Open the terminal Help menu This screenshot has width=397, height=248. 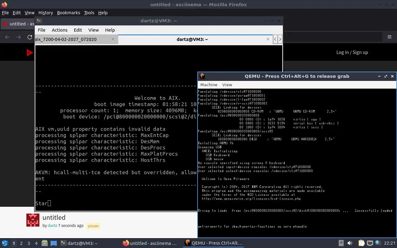(x=110, y=30)
